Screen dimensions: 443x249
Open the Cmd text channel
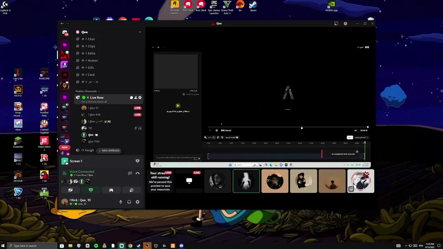click(x=108, y=75)
